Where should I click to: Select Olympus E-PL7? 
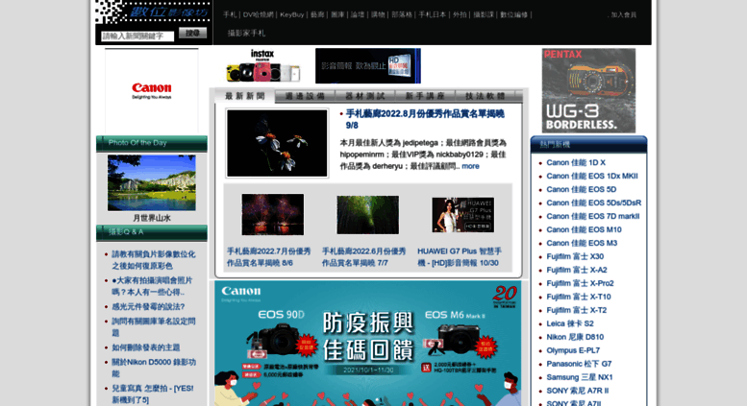pos(573,350)
